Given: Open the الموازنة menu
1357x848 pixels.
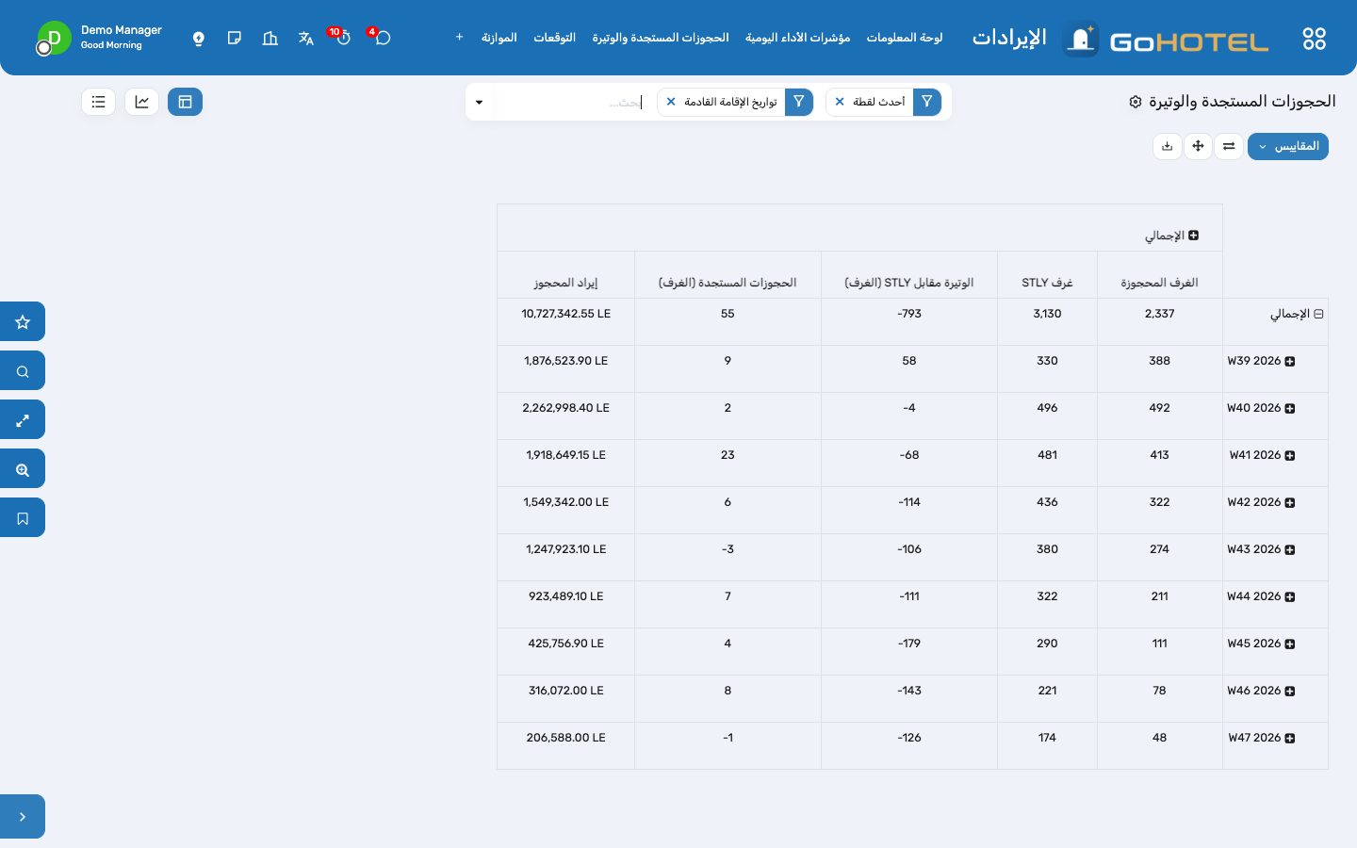Looking at the screenshot, I should pos(499,38).
